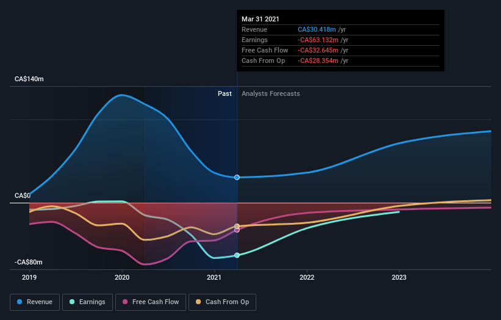
Task: Click the -CA$80m axis label
Action: [29, 262]
